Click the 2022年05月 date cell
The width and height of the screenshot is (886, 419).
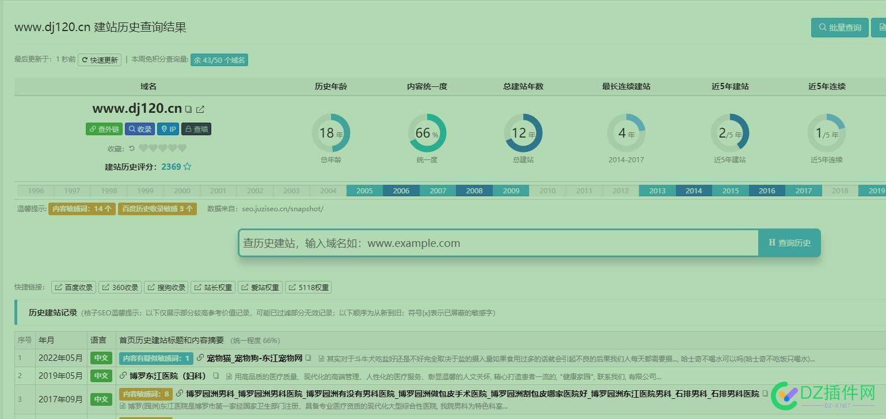tap(60, 358)
